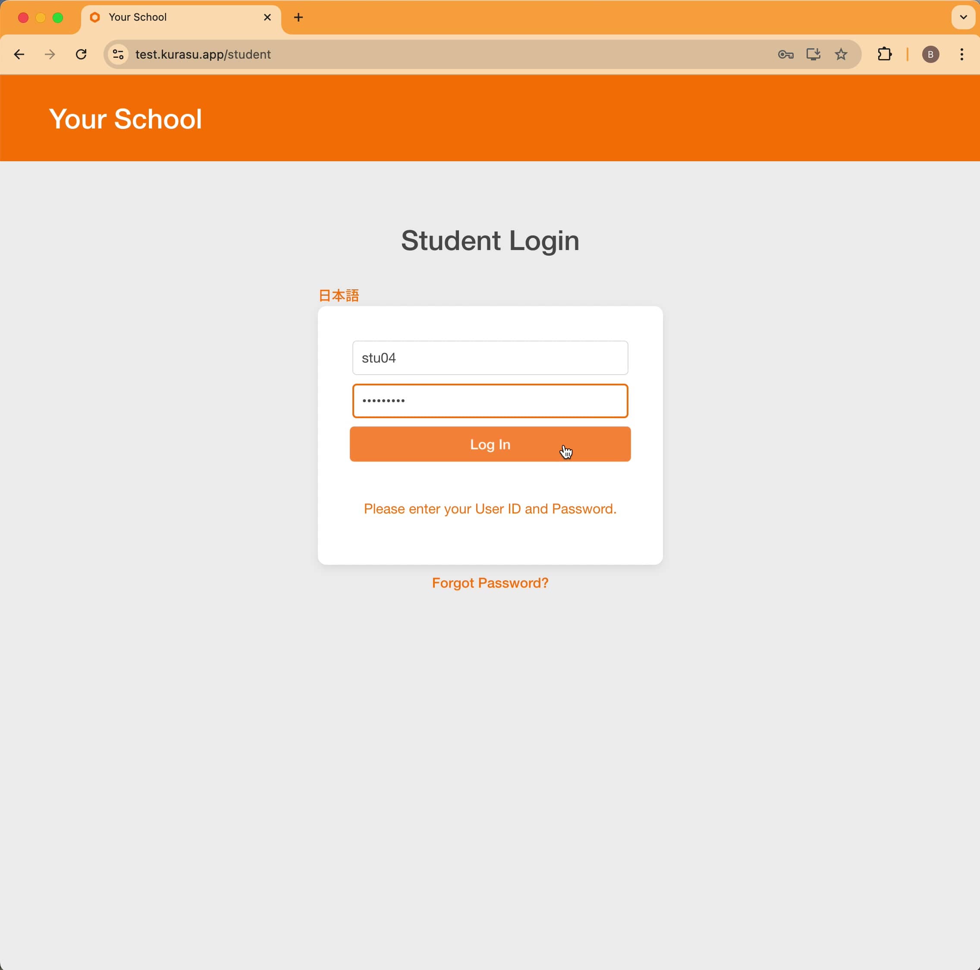Click the forward navigation arrow

tap(50, 54)
